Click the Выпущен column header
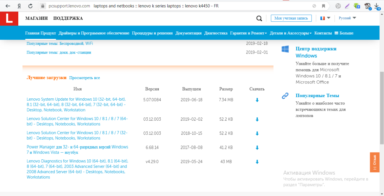384x196 pixels. tap(191, 89)
